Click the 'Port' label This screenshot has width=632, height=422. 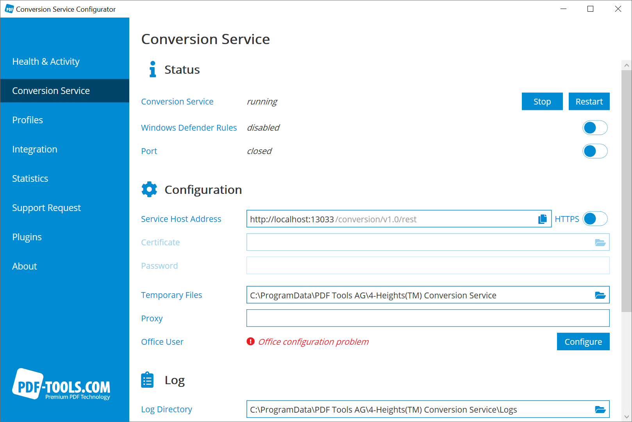(x=149, y=151)
